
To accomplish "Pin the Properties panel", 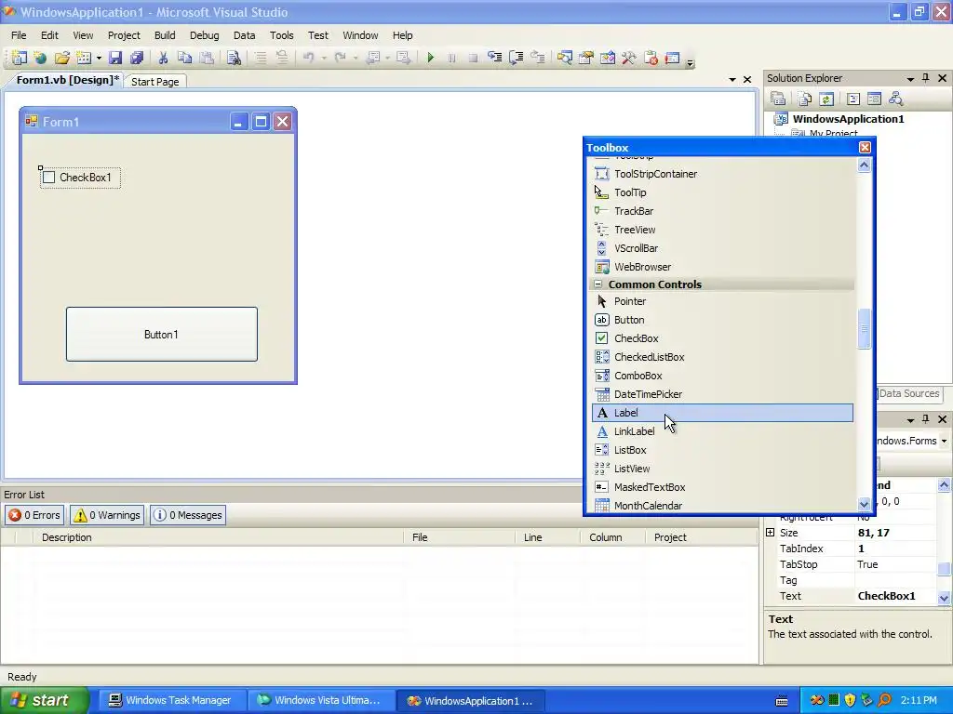I will click(x=926, y=419).
